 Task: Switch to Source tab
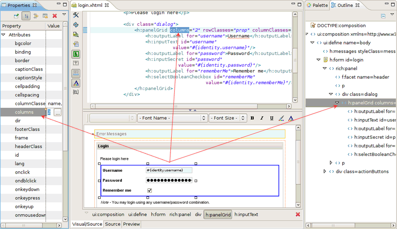click(x=113, y=224)
